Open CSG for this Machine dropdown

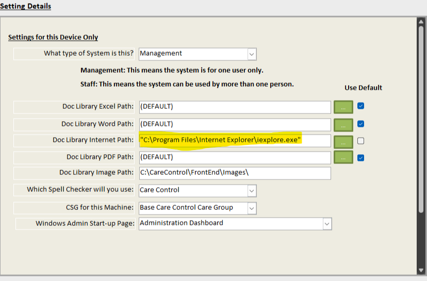(252, 208)
